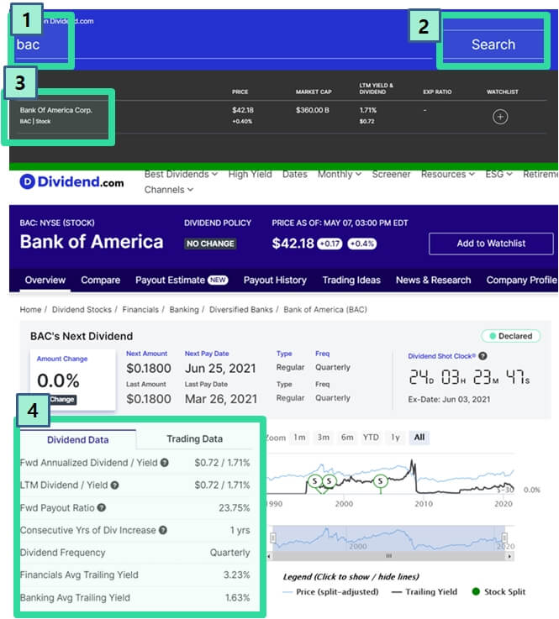Switch to the Compare tab

point(100,281)
